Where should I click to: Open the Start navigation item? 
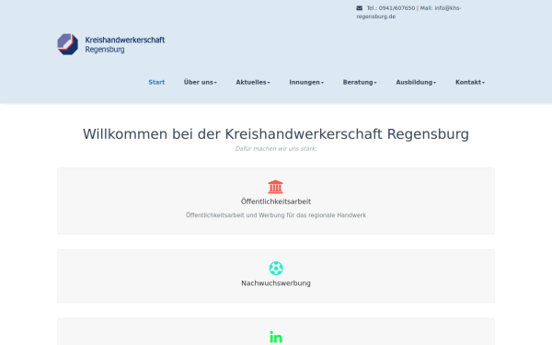click(x=156, y=83)
